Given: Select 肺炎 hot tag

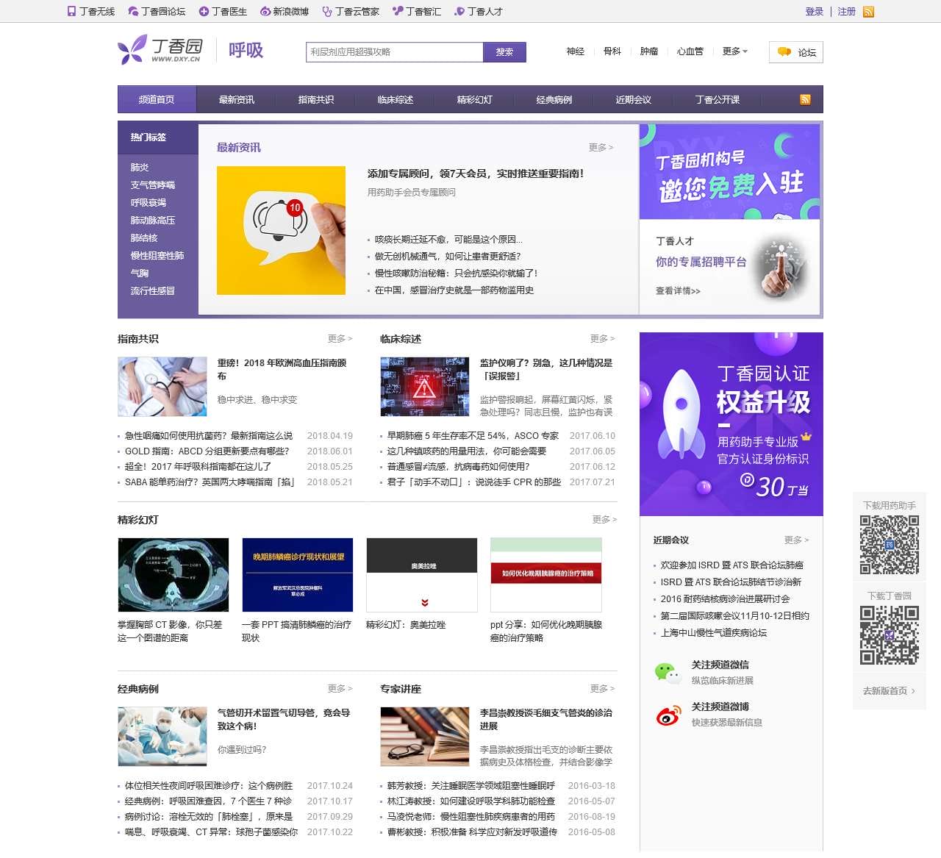Looking at the screenshot, I should click(140, 167).
